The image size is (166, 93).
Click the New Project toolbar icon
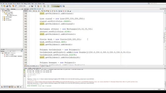4,6
